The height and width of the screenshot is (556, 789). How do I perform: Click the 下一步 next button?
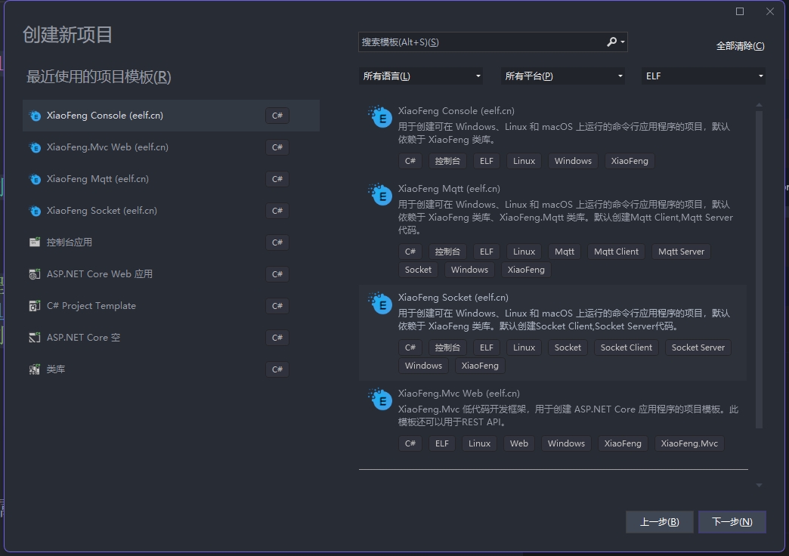pos(732,522)
